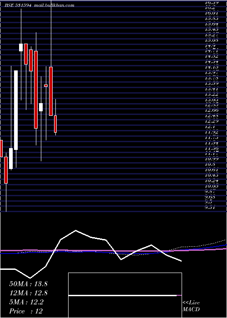The width and height of the screenshot is (227, 318).
Task: Click the <<Live MACD label
Action: [191, 306]
